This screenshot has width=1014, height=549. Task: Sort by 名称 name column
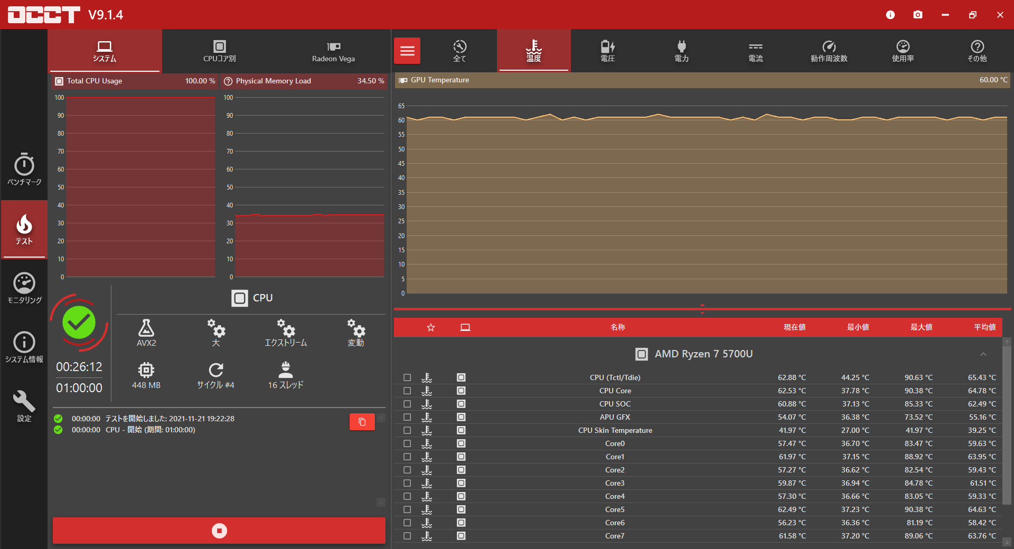coord(618,327)
